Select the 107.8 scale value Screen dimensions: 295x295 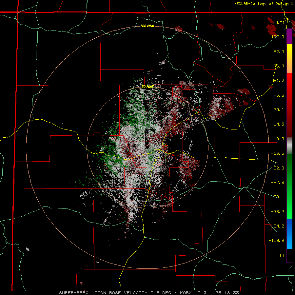tap(278, 37)
